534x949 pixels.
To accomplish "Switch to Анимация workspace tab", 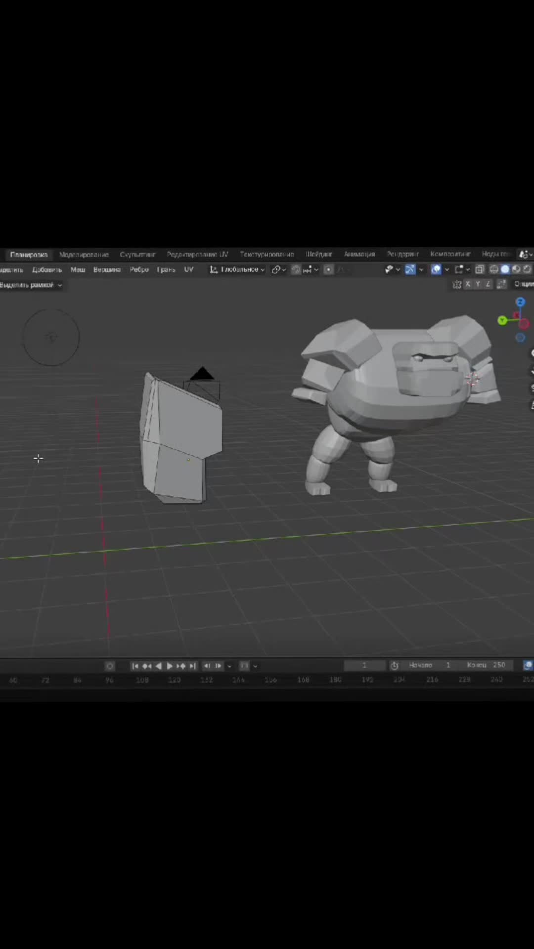I will tap(359, 255).
